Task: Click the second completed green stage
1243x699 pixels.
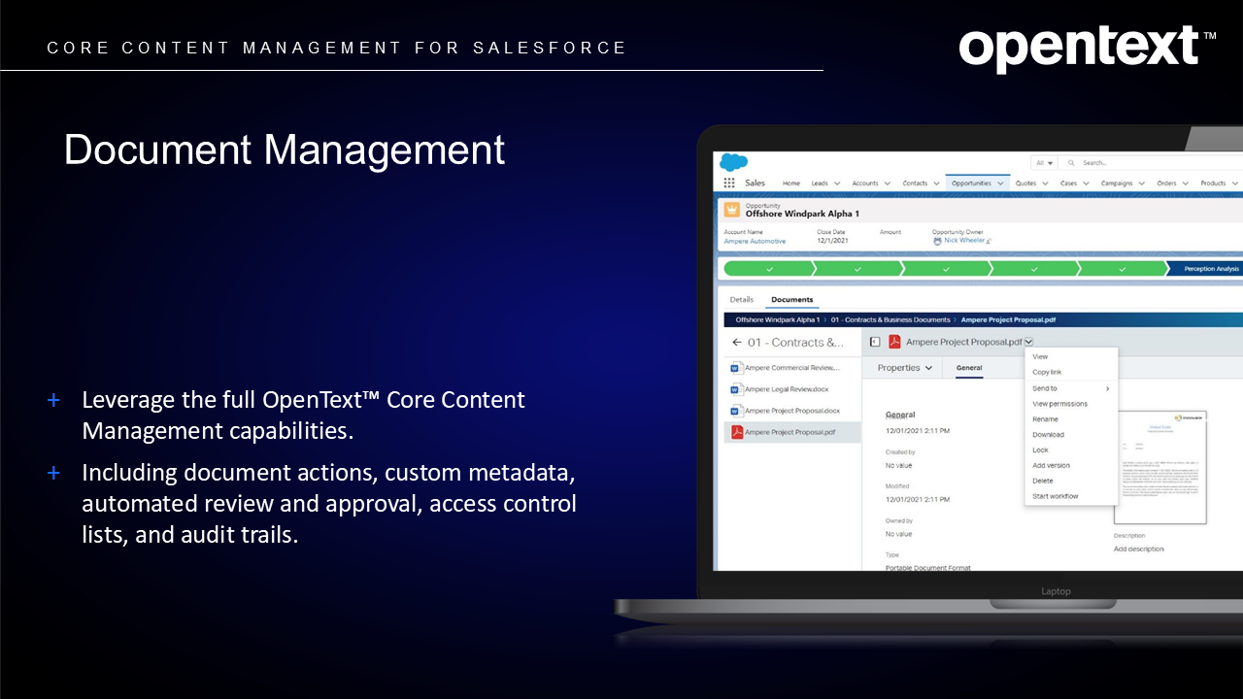Action: (x=857, y=269)
